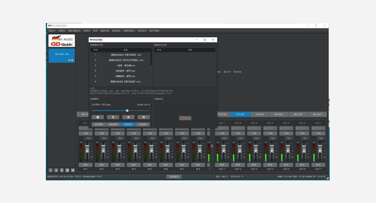Toggle phase invert (反相) on OUT 1
The image size is (376, 203).
[x=222, y=133]
